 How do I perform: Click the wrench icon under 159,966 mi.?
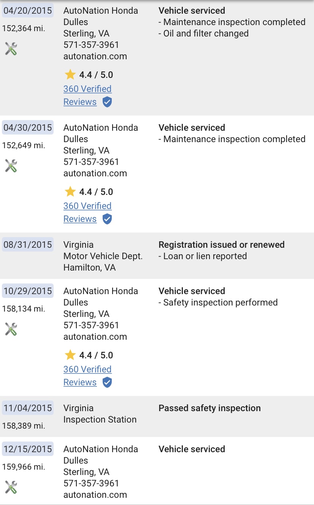(11, 487)
